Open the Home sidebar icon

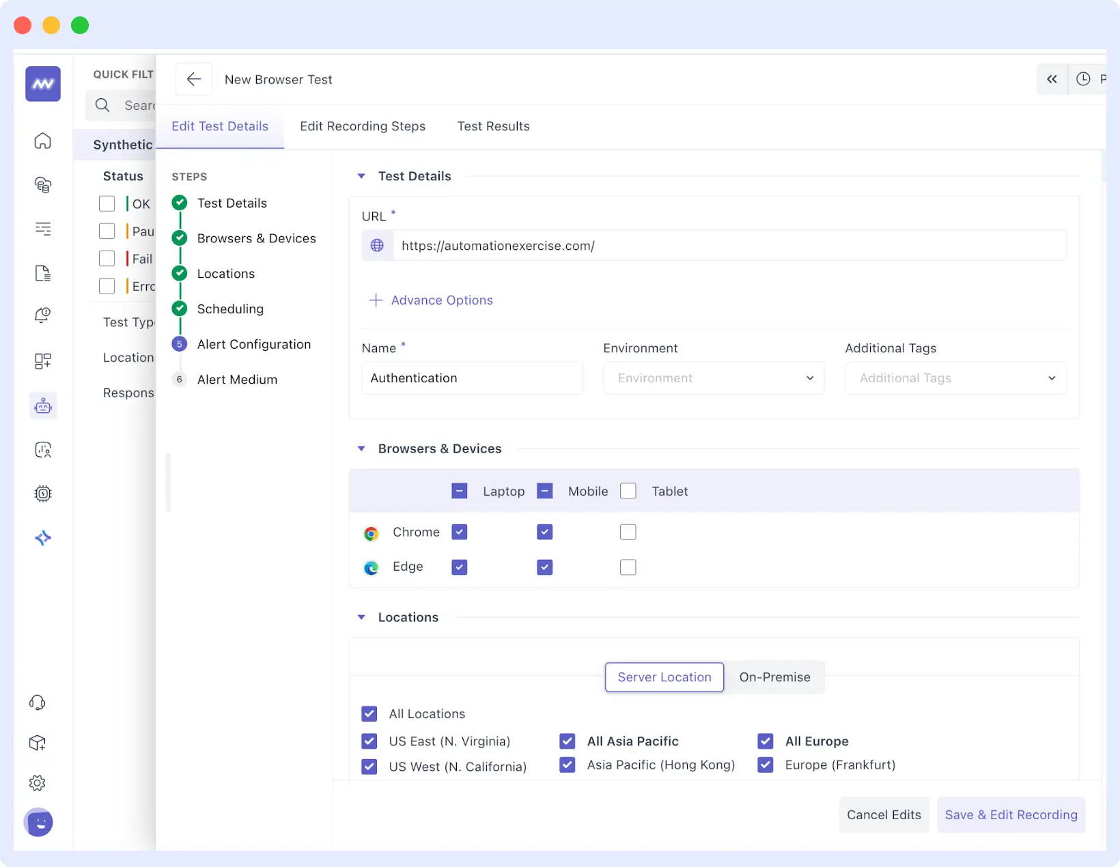coord(43,141)
